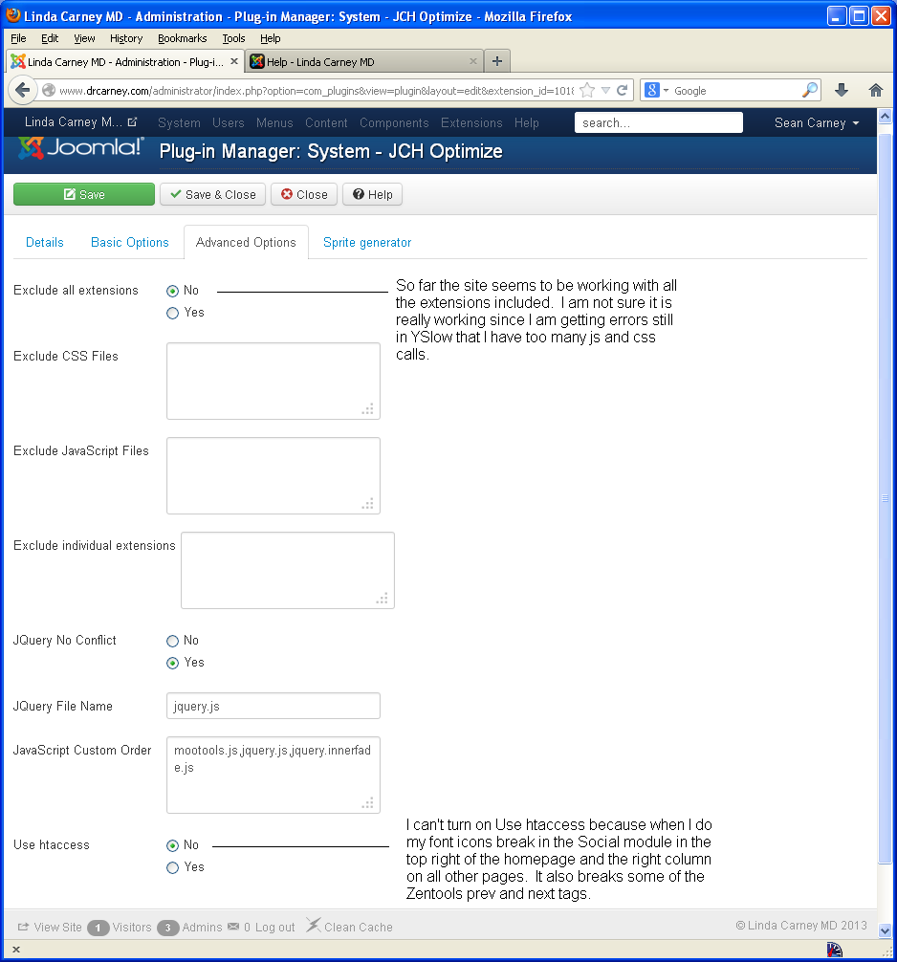The height and width of the screenshot is (962, 897).
Task: Click inside the Exclude JavaScript Files textarea
Action: click(273, 475)
